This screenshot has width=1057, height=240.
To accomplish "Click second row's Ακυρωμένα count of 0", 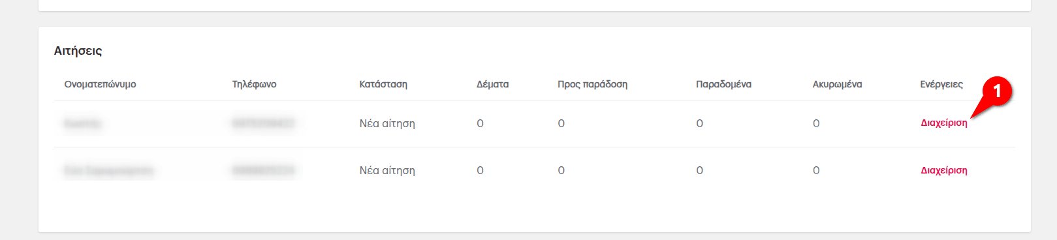I will [x=816, y=170].
